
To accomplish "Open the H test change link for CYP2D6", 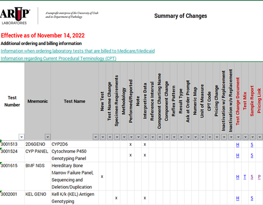I will coord(238,145).
